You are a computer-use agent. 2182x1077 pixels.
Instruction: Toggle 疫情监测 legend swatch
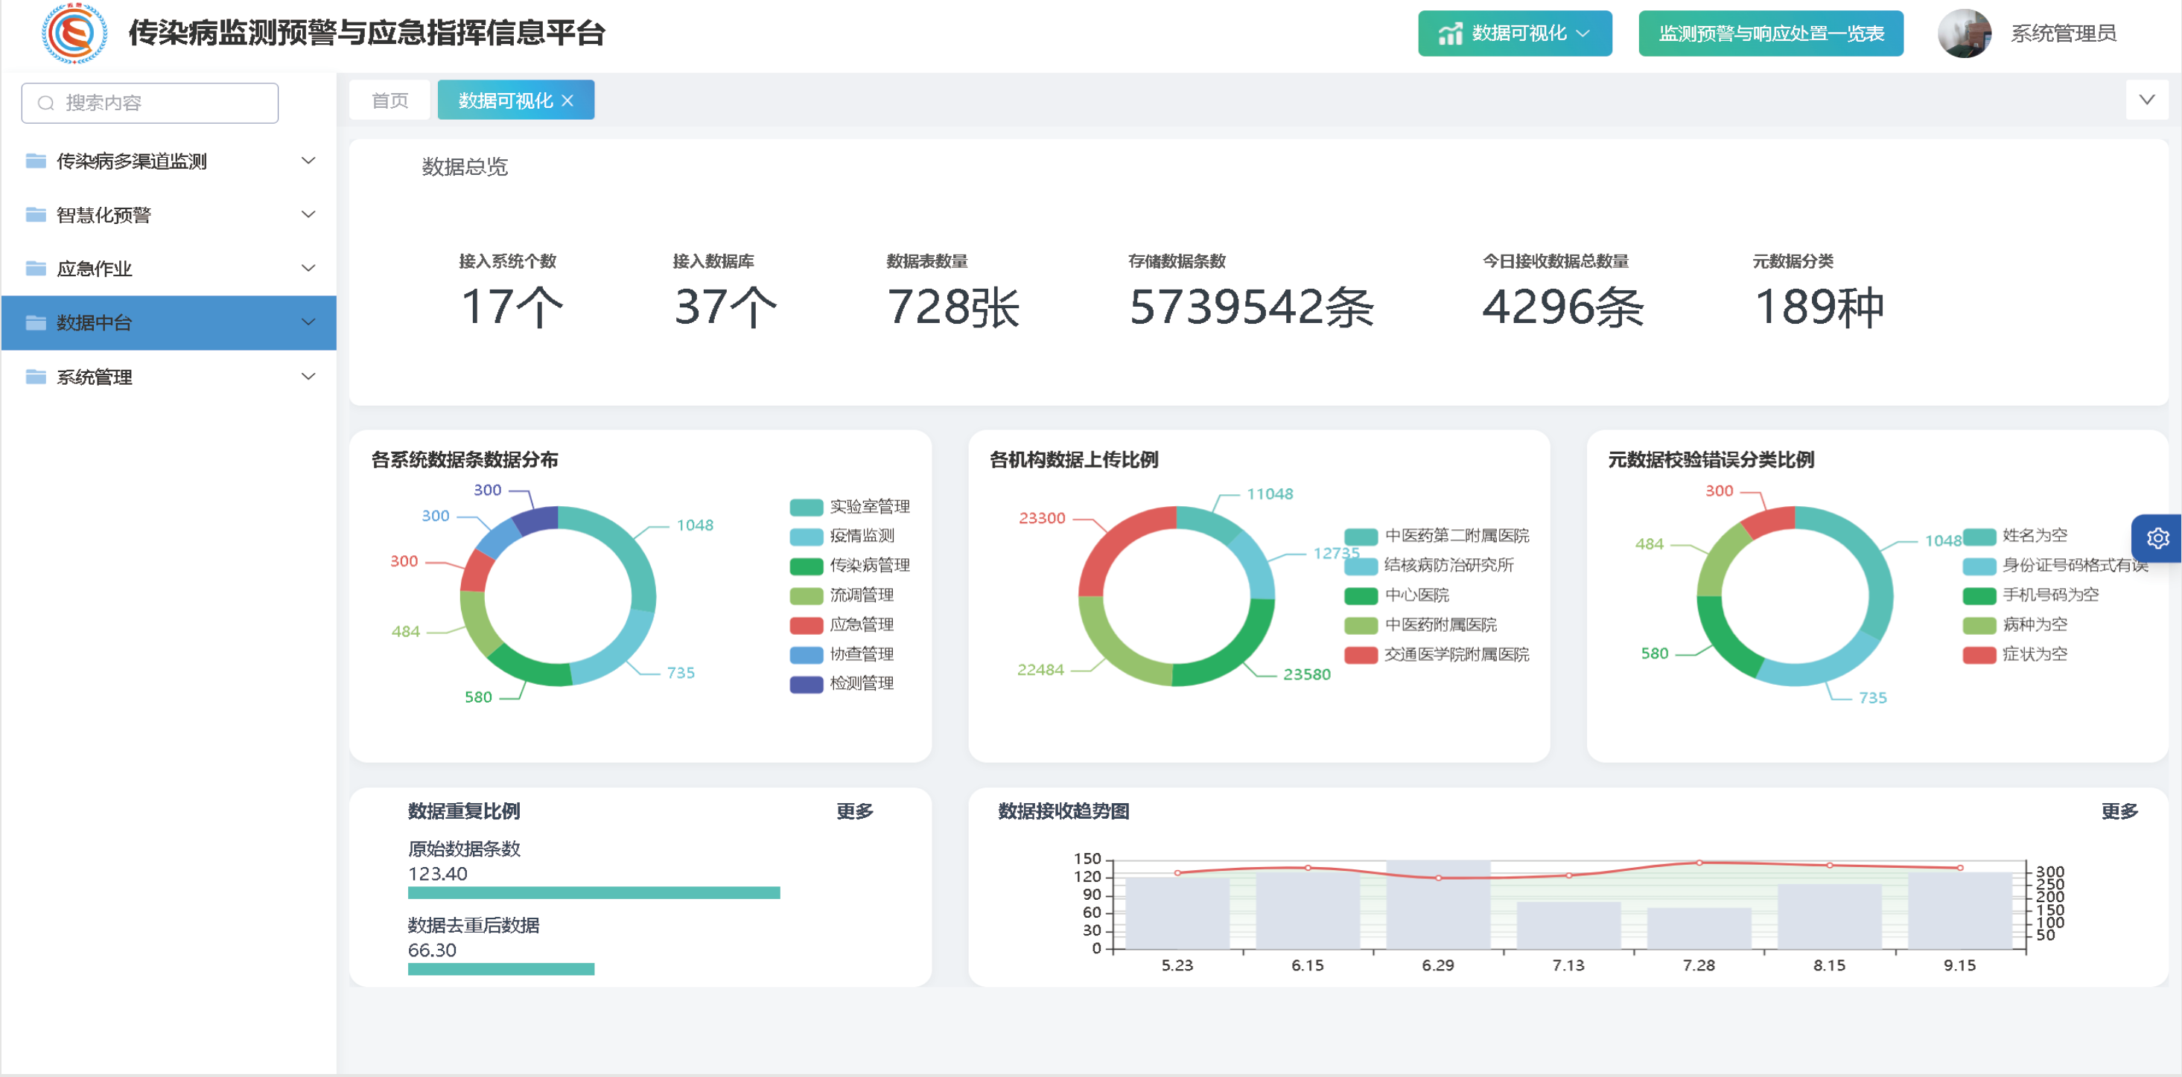(x=806, y=537)
